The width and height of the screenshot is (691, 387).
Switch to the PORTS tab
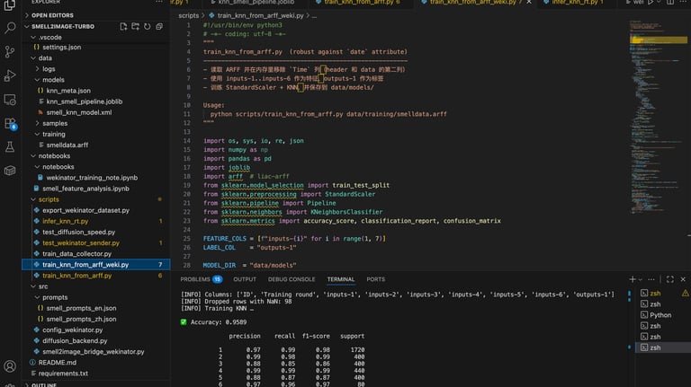[375, 279]
